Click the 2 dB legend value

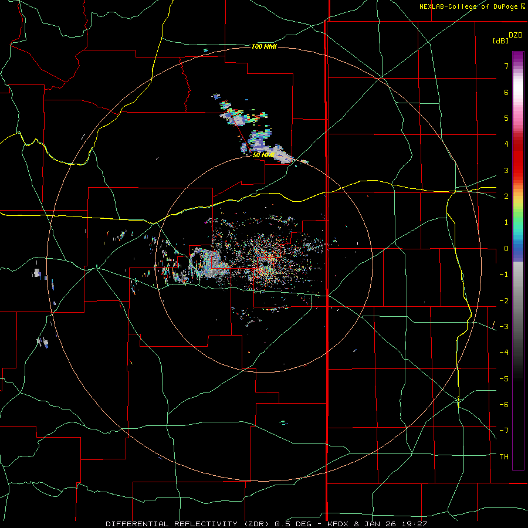pyautogui.click(x=506, y=197)
